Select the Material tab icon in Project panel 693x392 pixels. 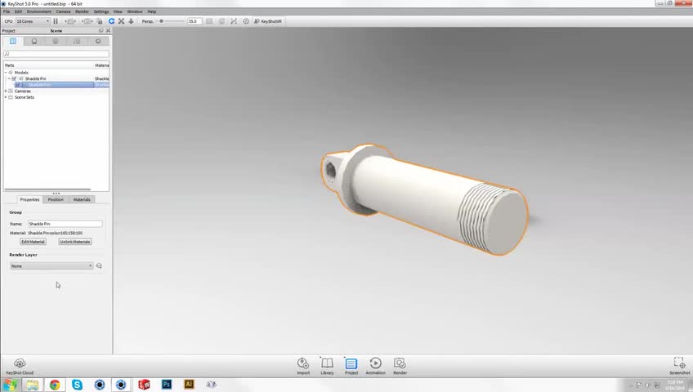point(34,41)
